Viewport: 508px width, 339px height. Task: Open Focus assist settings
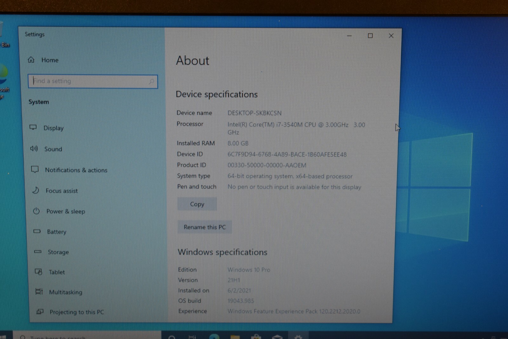pos(55,191)
